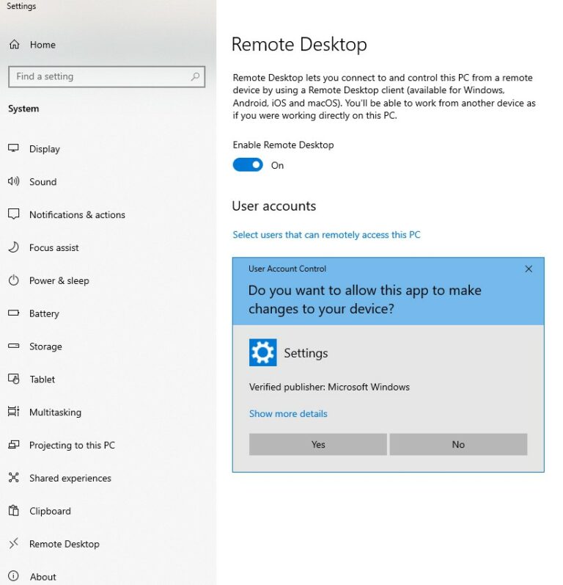Click the Display monitor icon
This screenshot has height=585, width=563.
click(x=13, y=148)
